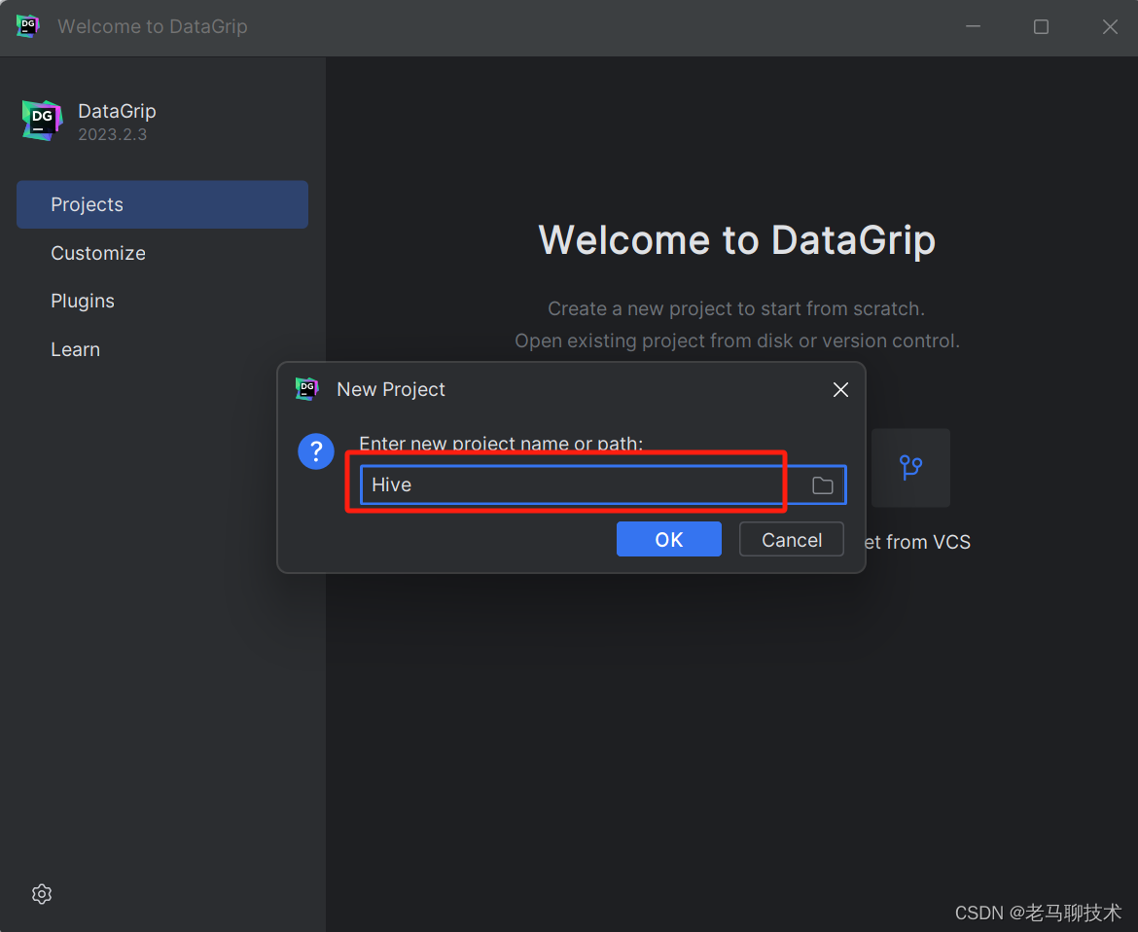Click DataGrip icon in title bar
Screen dimensions: 1138x932
(x=27, y=26)
